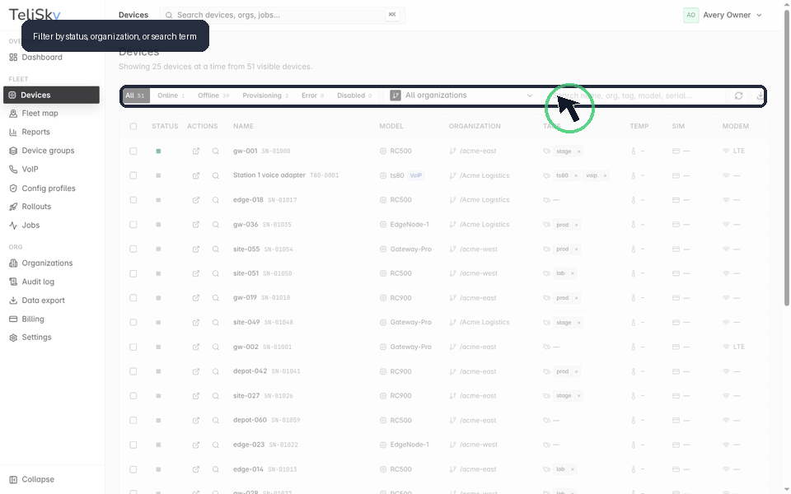Check the gw-001 row checkbox

pyautogui.click(x=133, y=151)
